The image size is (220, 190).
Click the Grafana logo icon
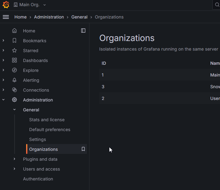click(x=6, y=5)
